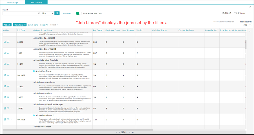The height and width of the screenshot is (135, 254).
Task: Open more actions for job 00031
Action: coord(11,42)
